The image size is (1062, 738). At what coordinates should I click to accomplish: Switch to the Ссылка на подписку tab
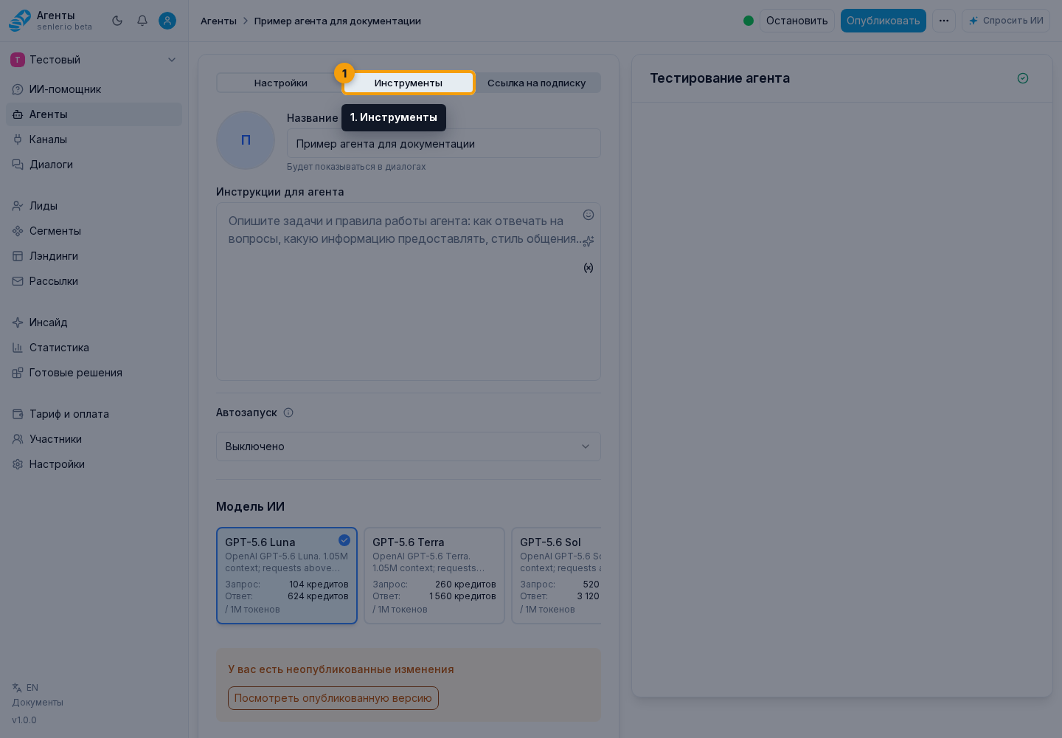(x=536, y=83)
